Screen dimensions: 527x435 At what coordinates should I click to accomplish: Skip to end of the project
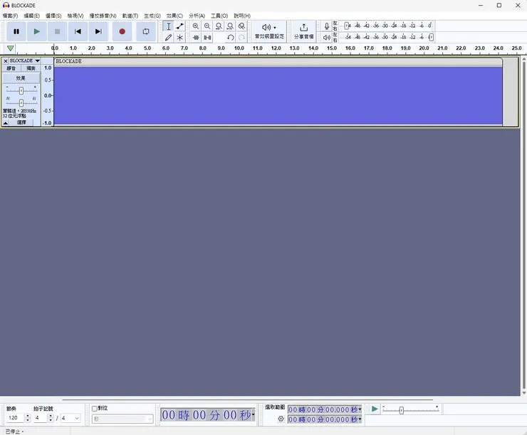tap(98, 31)
